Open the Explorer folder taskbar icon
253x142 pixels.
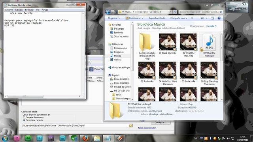(97, 138)
